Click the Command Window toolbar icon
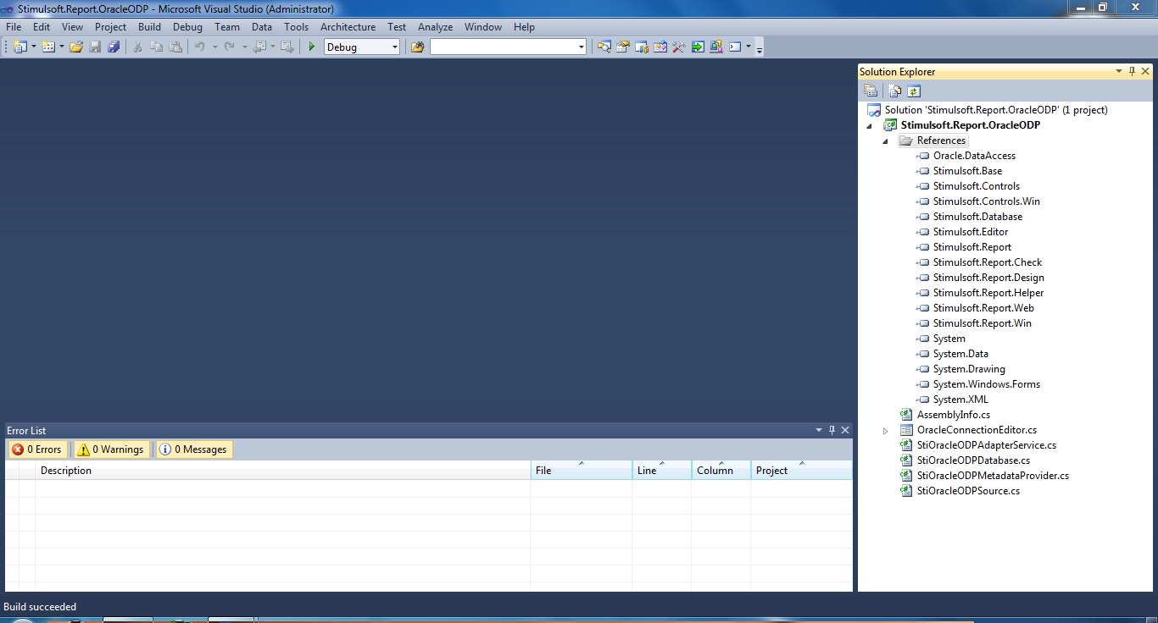 (x=735, y=47)
